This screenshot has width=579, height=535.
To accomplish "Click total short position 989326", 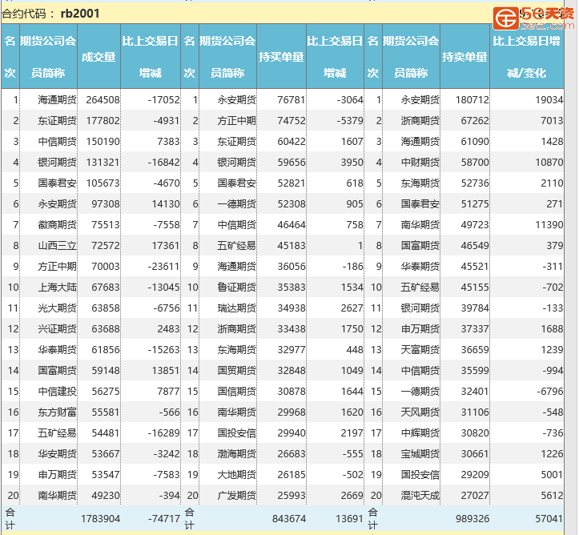I will point(472,519).
